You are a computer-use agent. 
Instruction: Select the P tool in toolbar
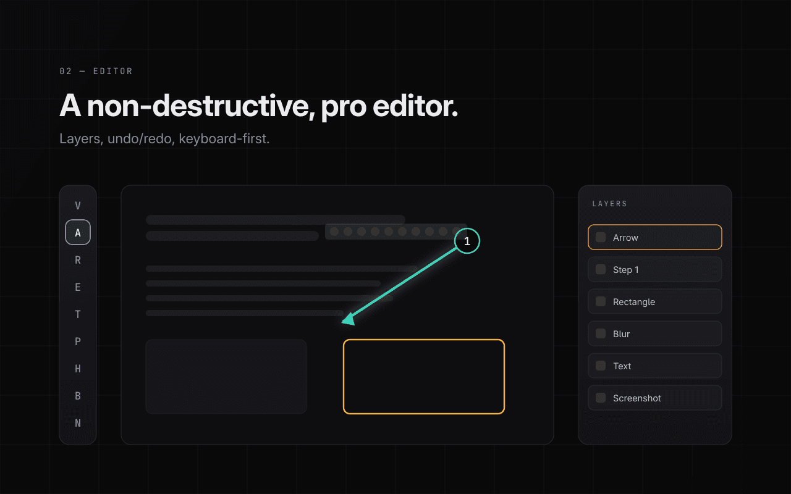coord(78,341)
